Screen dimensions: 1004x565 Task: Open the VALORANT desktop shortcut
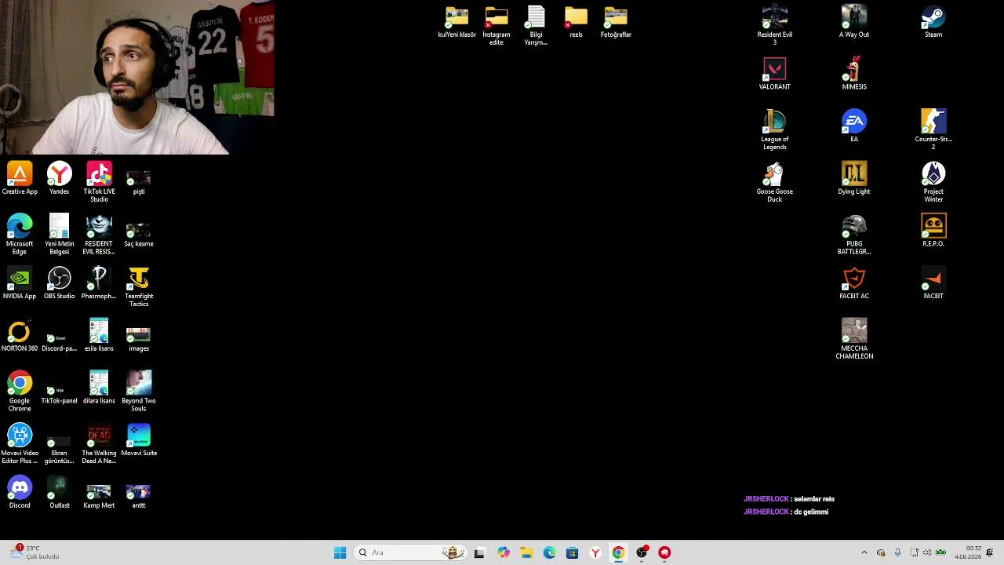[775, 73]
